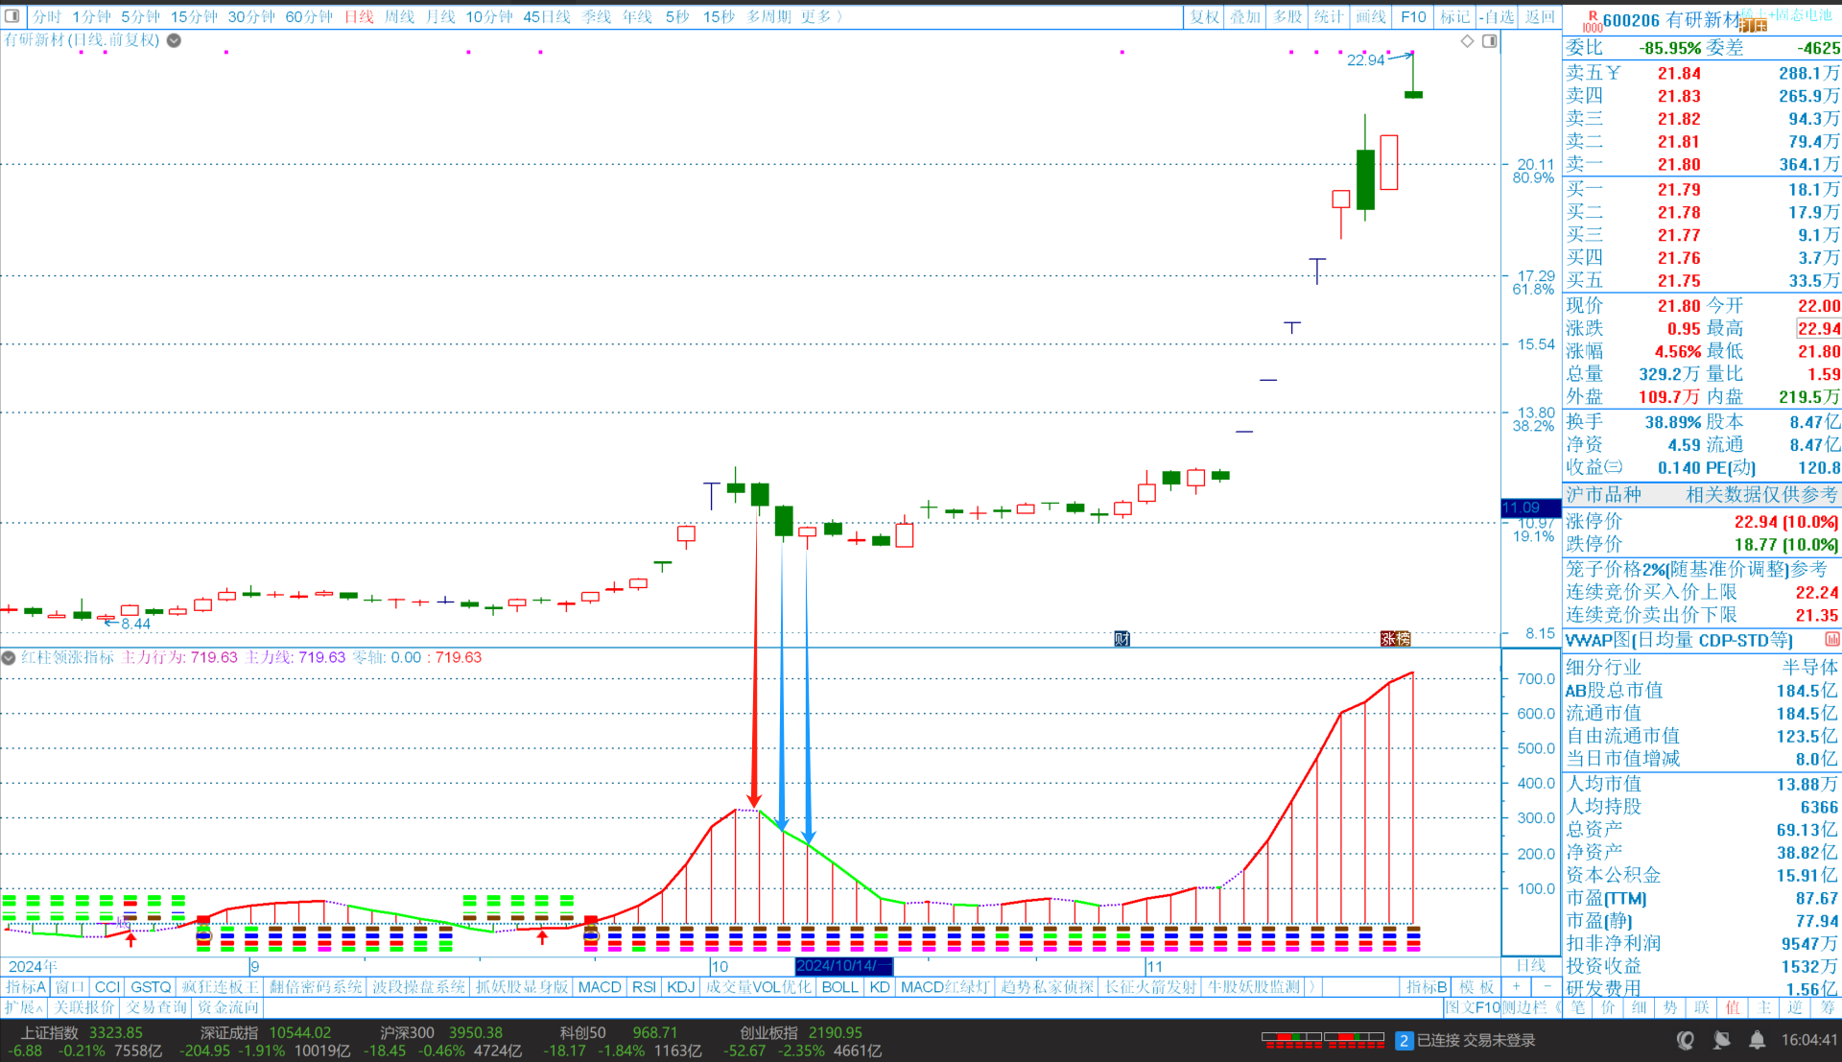Toggle the 复权 price adjustment option
This screenshot has width=1842, height=1062.
[x=1204, y=16]
